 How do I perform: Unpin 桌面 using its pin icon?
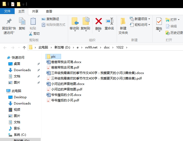tap(39, 64)
